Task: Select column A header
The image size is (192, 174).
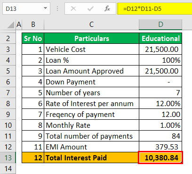Action: 19,25
